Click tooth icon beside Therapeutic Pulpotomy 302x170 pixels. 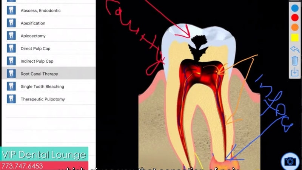point(11,99)
